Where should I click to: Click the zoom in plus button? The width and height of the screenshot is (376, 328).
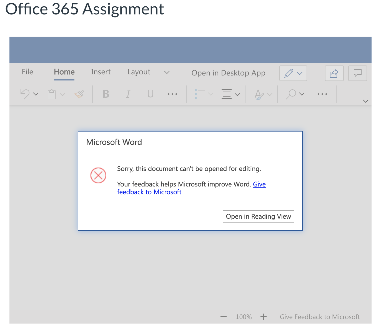264,317
